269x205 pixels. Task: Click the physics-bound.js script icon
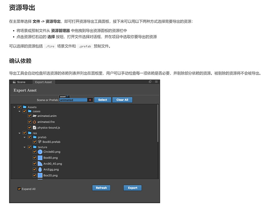[x=34, y=128]
